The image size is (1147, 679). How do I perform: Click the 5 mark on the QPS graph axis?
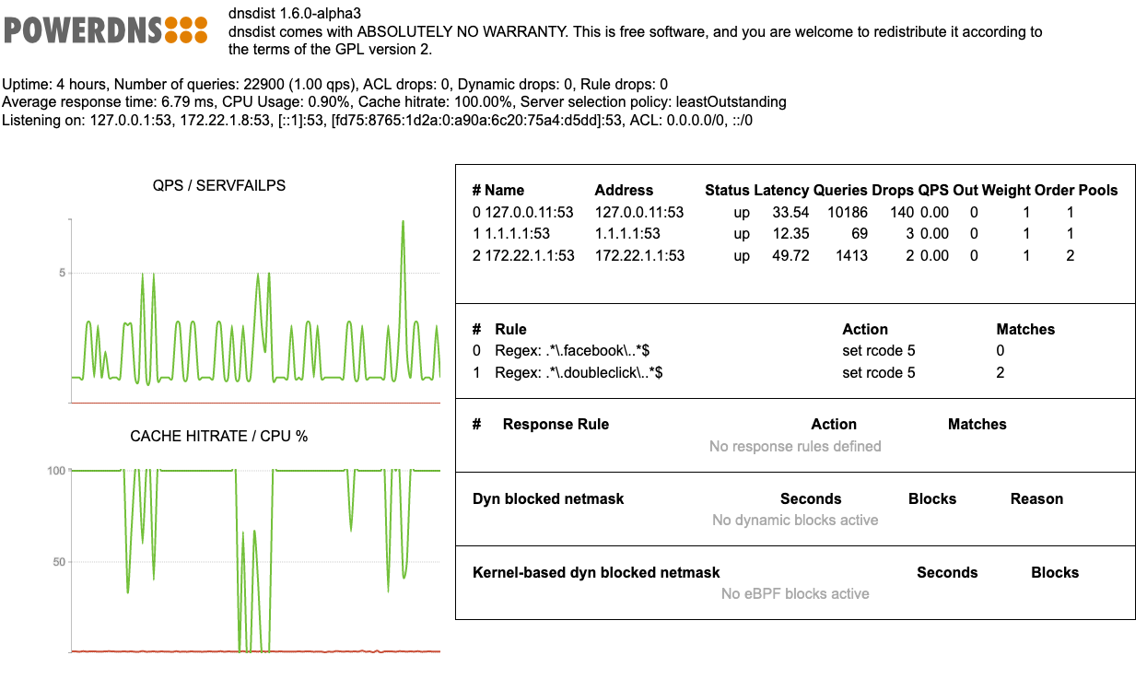pyautogui.click(x=61, y=274)
